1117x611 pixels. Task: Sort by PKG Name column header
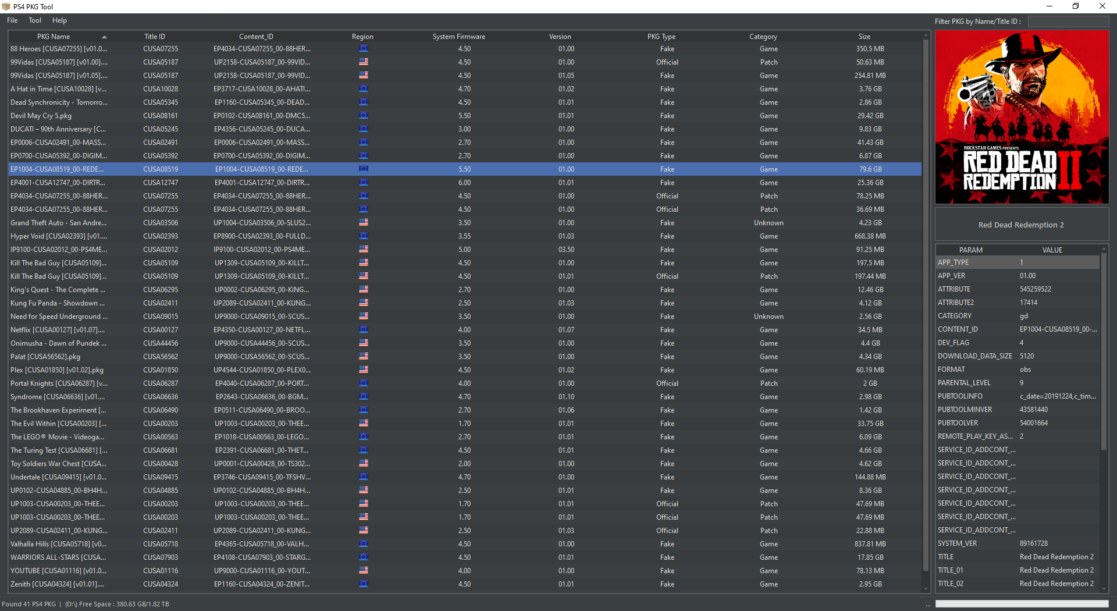(54, 37)
